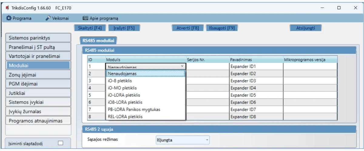
Task: Click the book icon beside Apie programą
Action: pyautogui.click(x=85, y=18)
